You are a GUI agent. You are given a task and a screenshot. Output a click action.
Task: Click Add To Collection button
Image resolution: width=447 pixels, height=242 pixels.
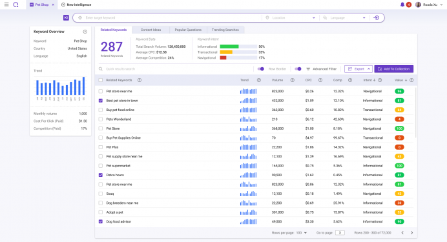393,69
